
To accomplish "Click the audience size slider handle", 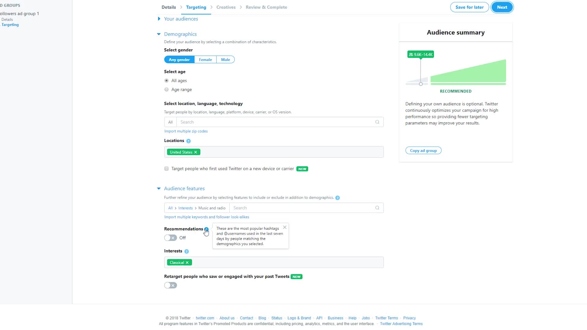I will (x=421, y=84).
